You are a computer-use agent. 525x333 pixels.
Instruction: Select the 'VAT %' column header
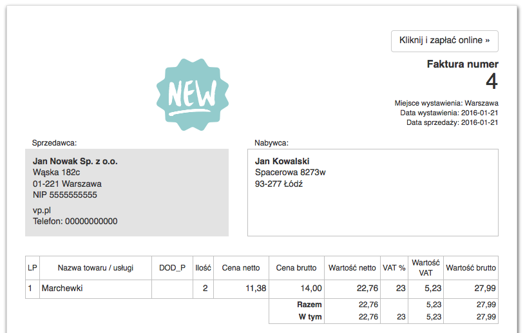pos(394,268)
